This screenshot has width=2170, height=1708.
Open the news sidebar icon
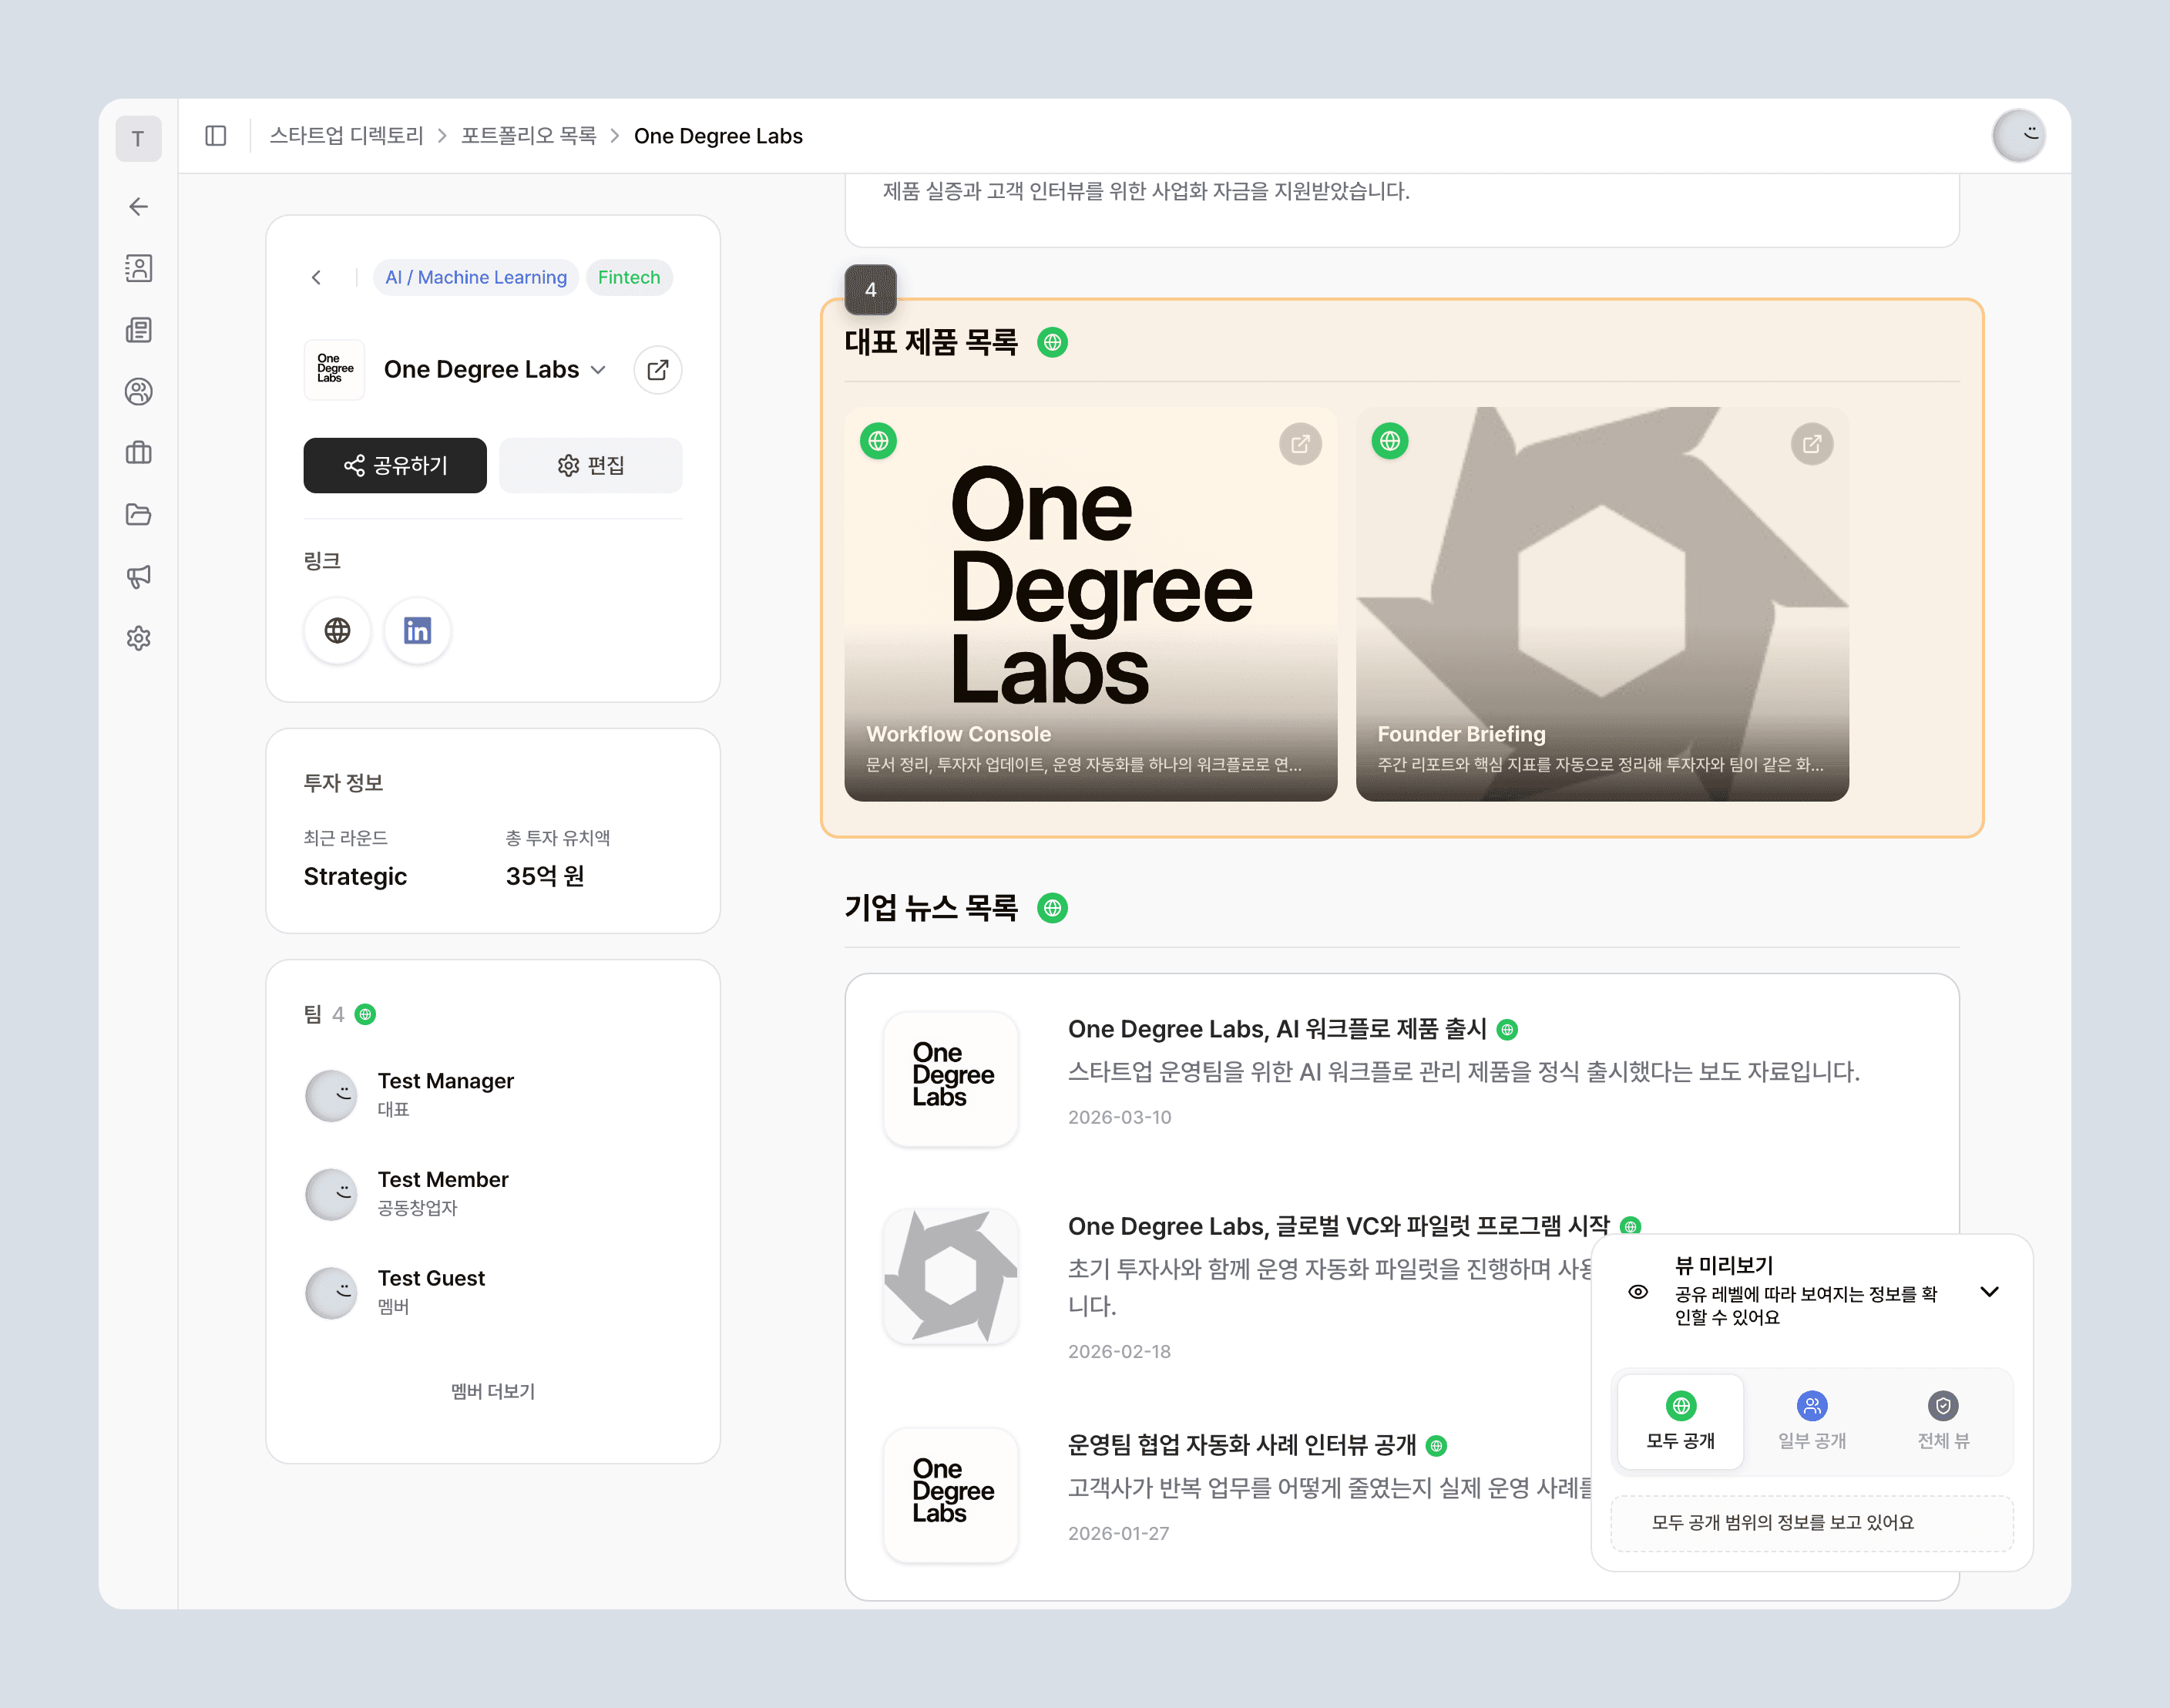coord(138,330)
